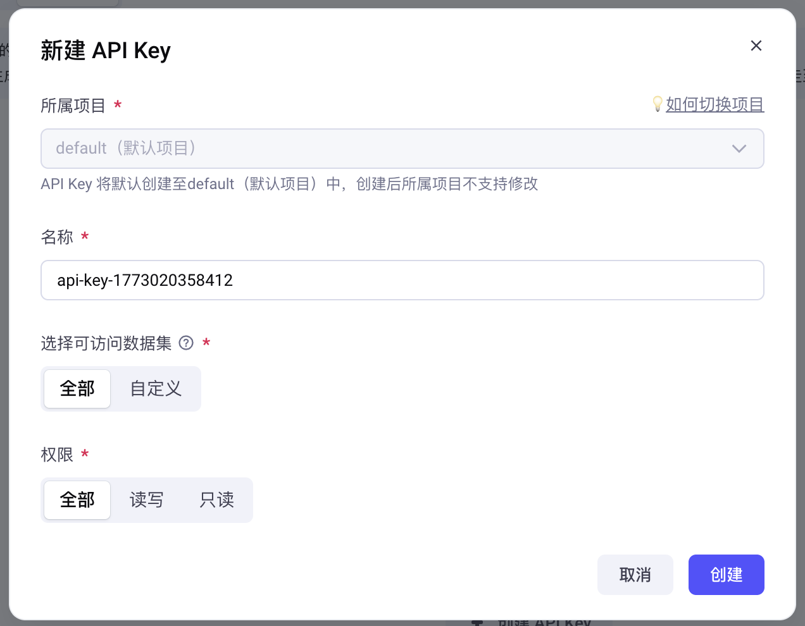Expand the 所属项目 dropdown chevron
Image resolution: width=805 pixels, height=626 pixels.
pyautogui.click(x=739, y=149)
